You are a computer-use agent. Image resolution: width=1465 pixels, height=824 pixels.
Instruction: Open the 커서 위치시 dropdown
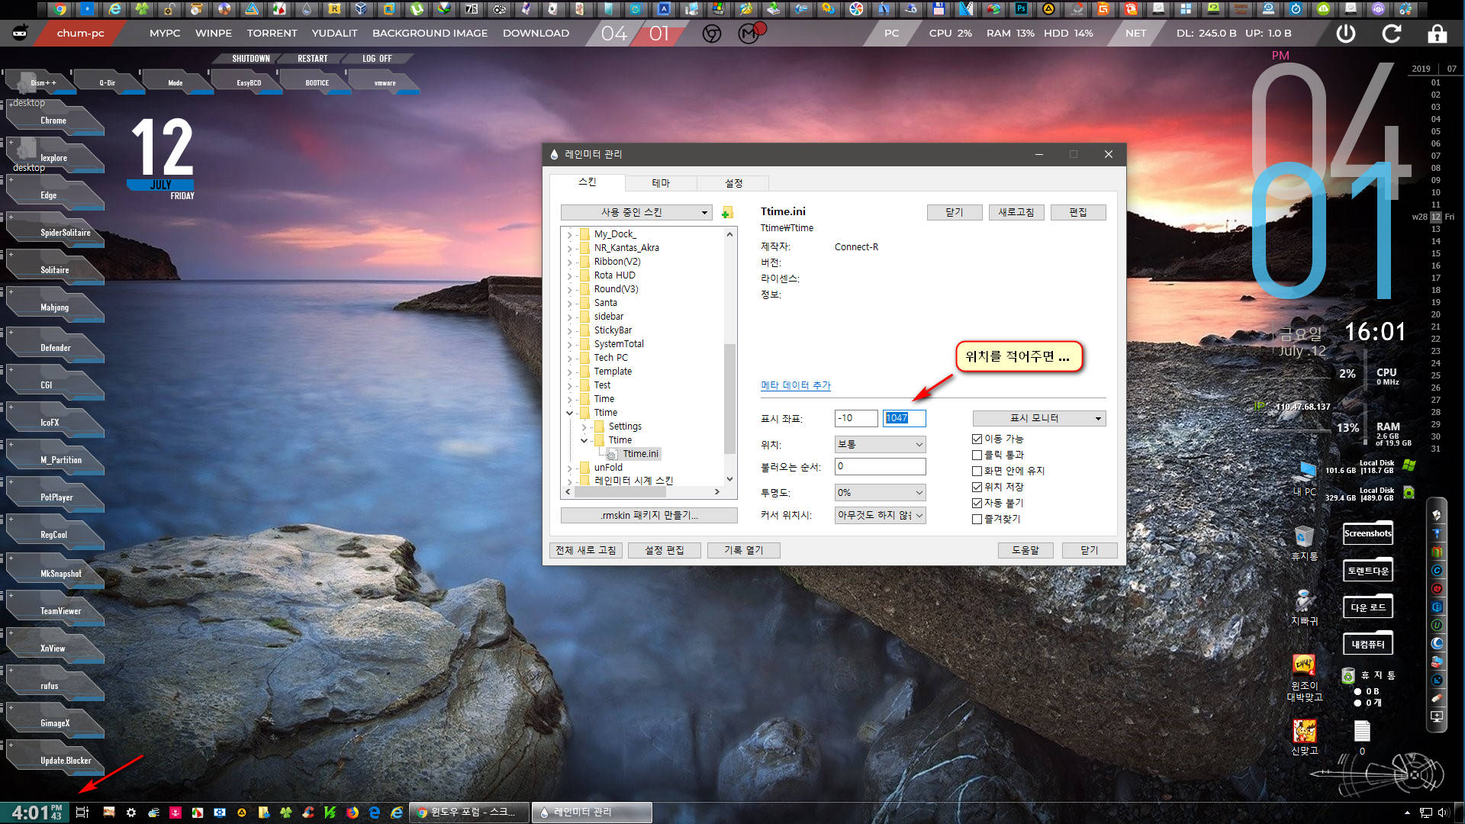880,515
